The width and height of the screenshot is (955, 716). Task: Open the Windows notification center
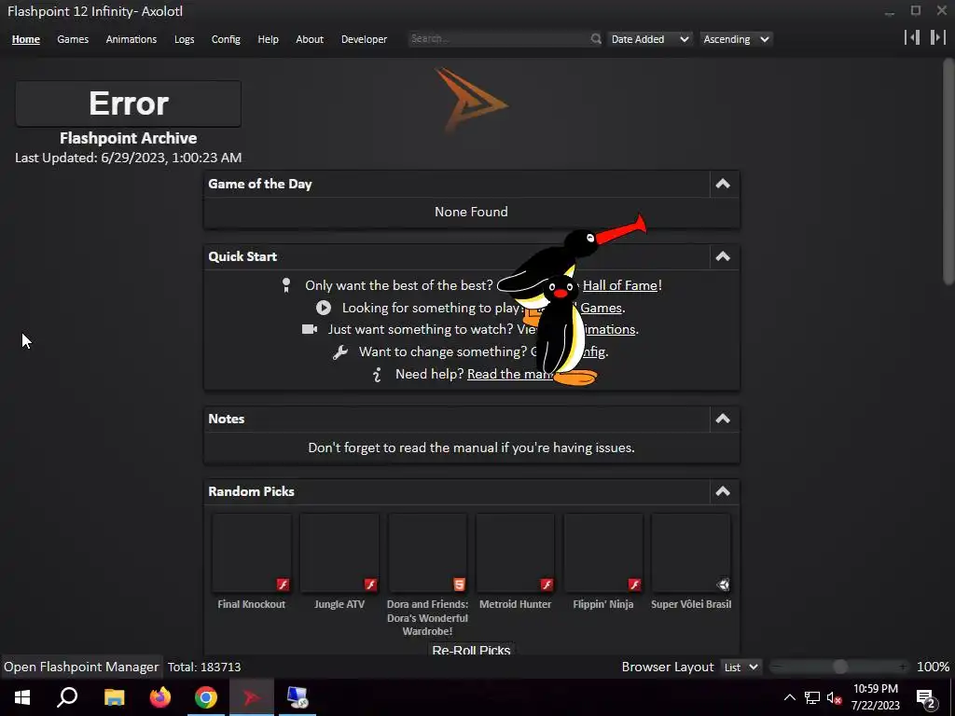926,697
